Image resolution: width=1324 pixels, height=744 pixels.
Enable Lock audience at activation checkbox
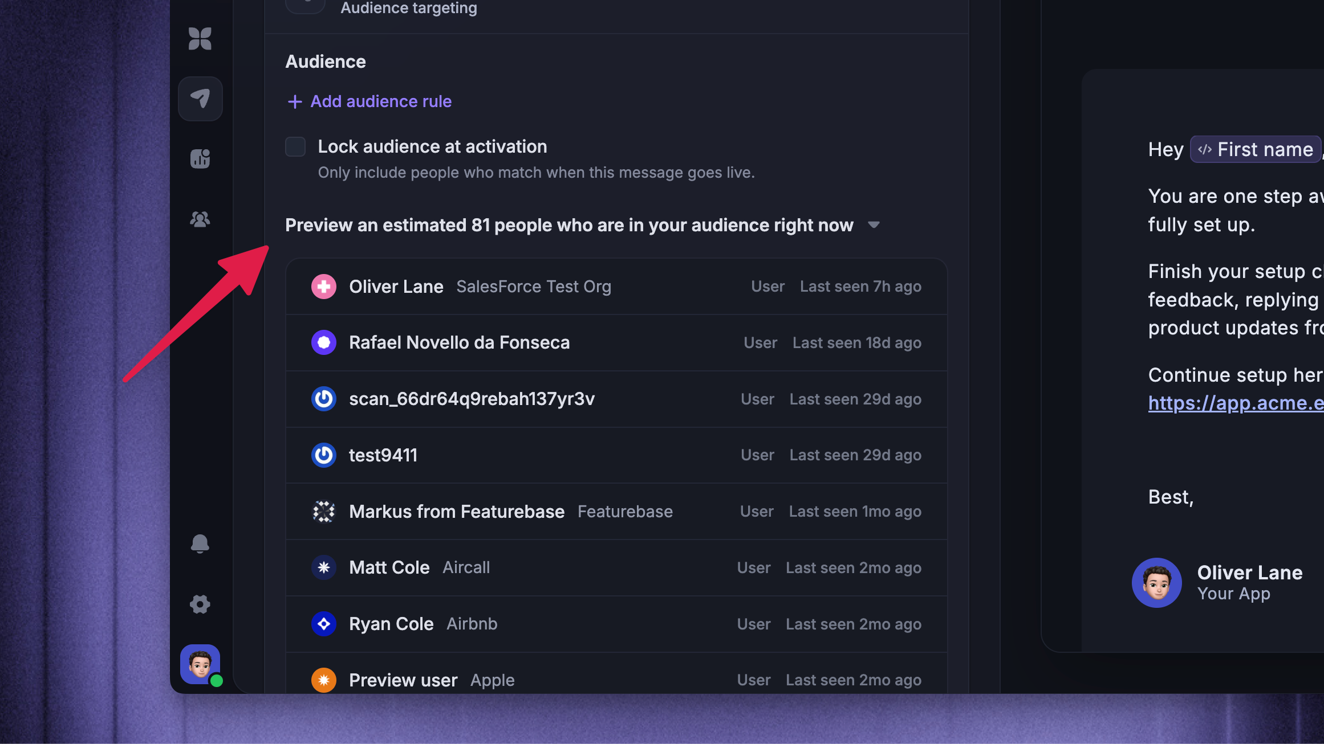(295, 146)
